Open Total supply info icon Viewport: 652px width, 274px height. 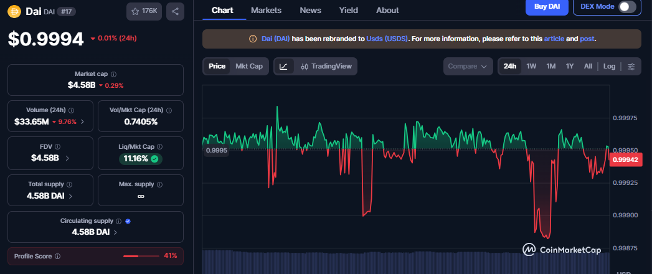pos(70,184)
